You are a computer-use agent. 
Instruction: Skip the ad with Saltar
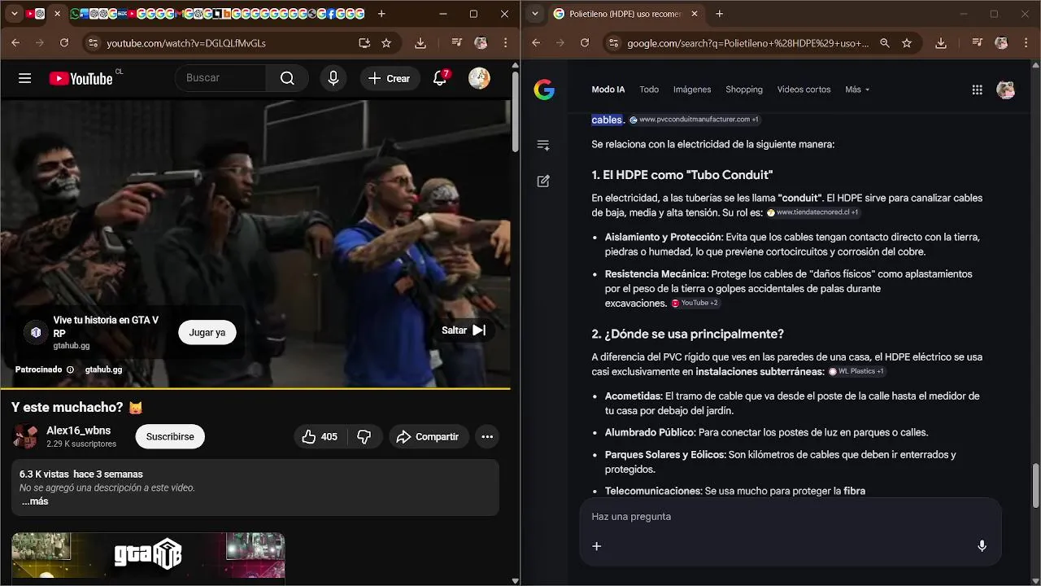(x=464, y=330)
